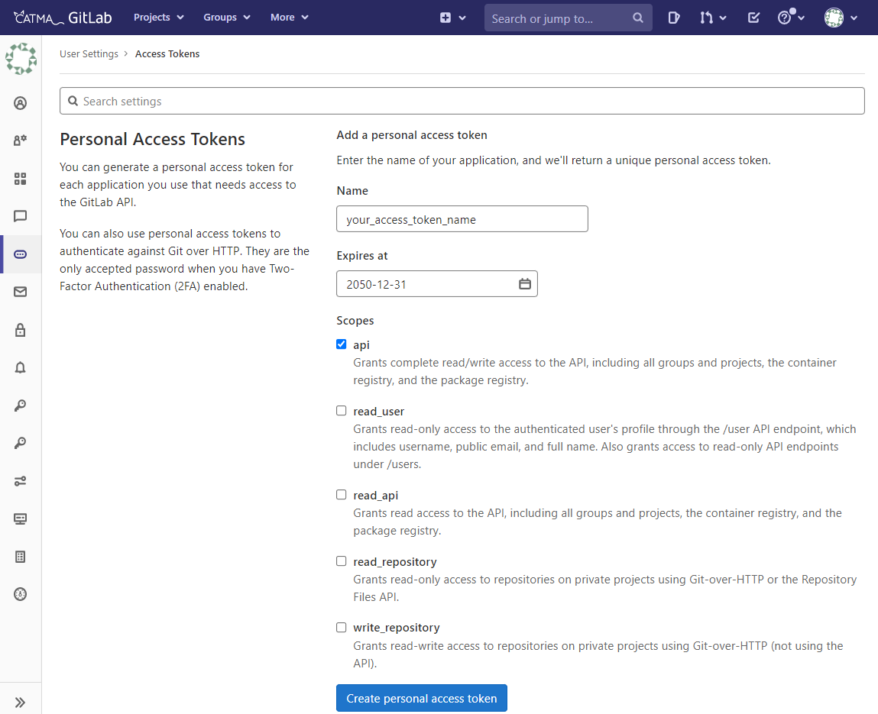This screenshot has width=878, height=714.
Task: Click the search magnifier icon in the top bar
Action: 638,18
